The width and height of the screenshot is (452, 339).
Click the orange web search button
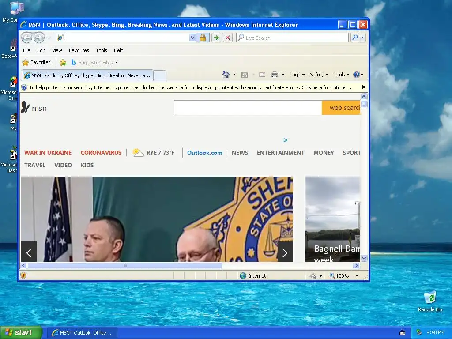tap(341, 108)
